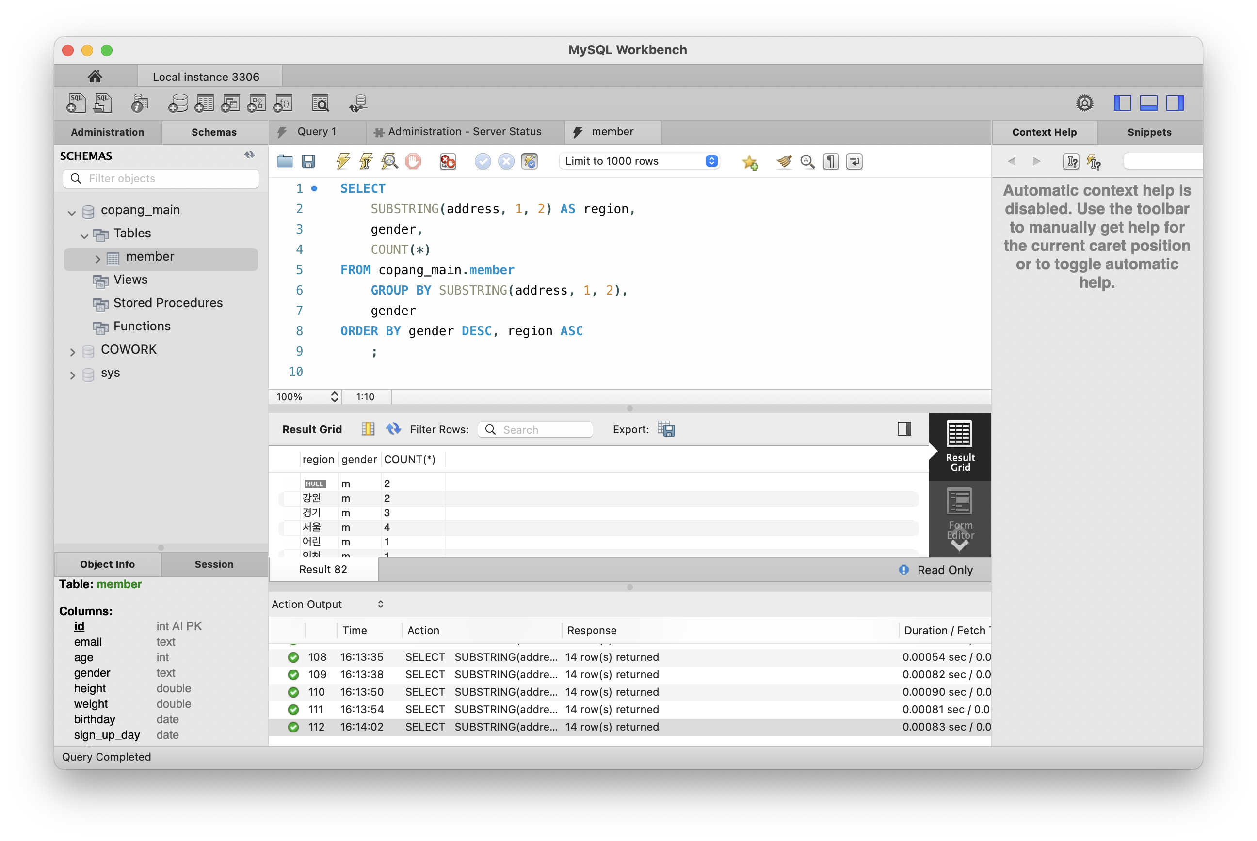Screen dimensions: 1257x841
Task: Switch to the Query 1 tab
Action: point(317,132)
